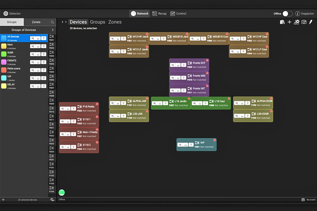The image size is (317, 211).
Task: Open the Control page
Action: click(x=178, y=13)
